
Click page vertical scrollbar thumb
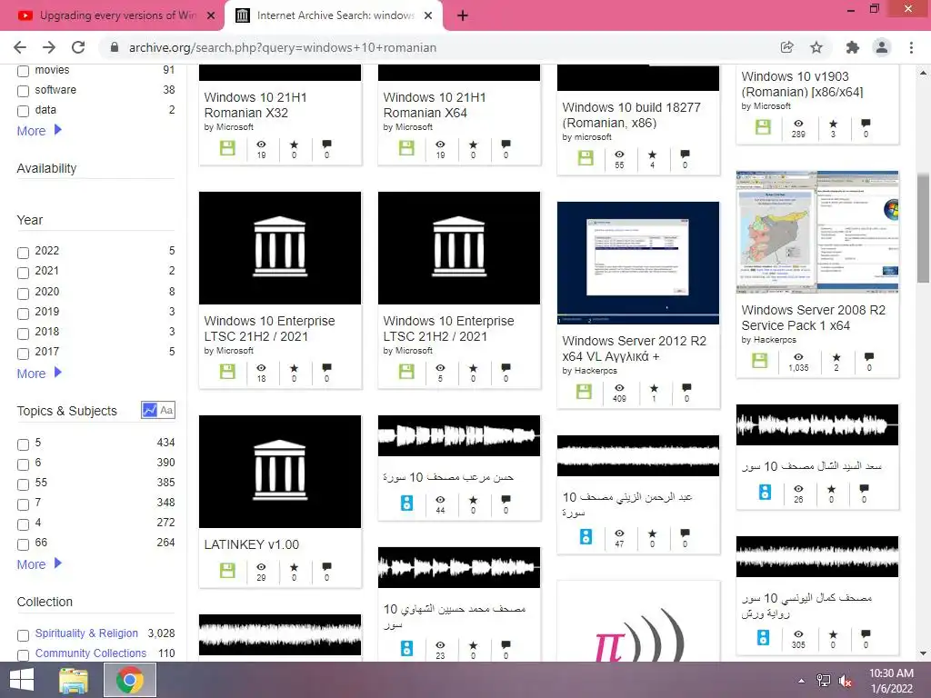[923, 227]
